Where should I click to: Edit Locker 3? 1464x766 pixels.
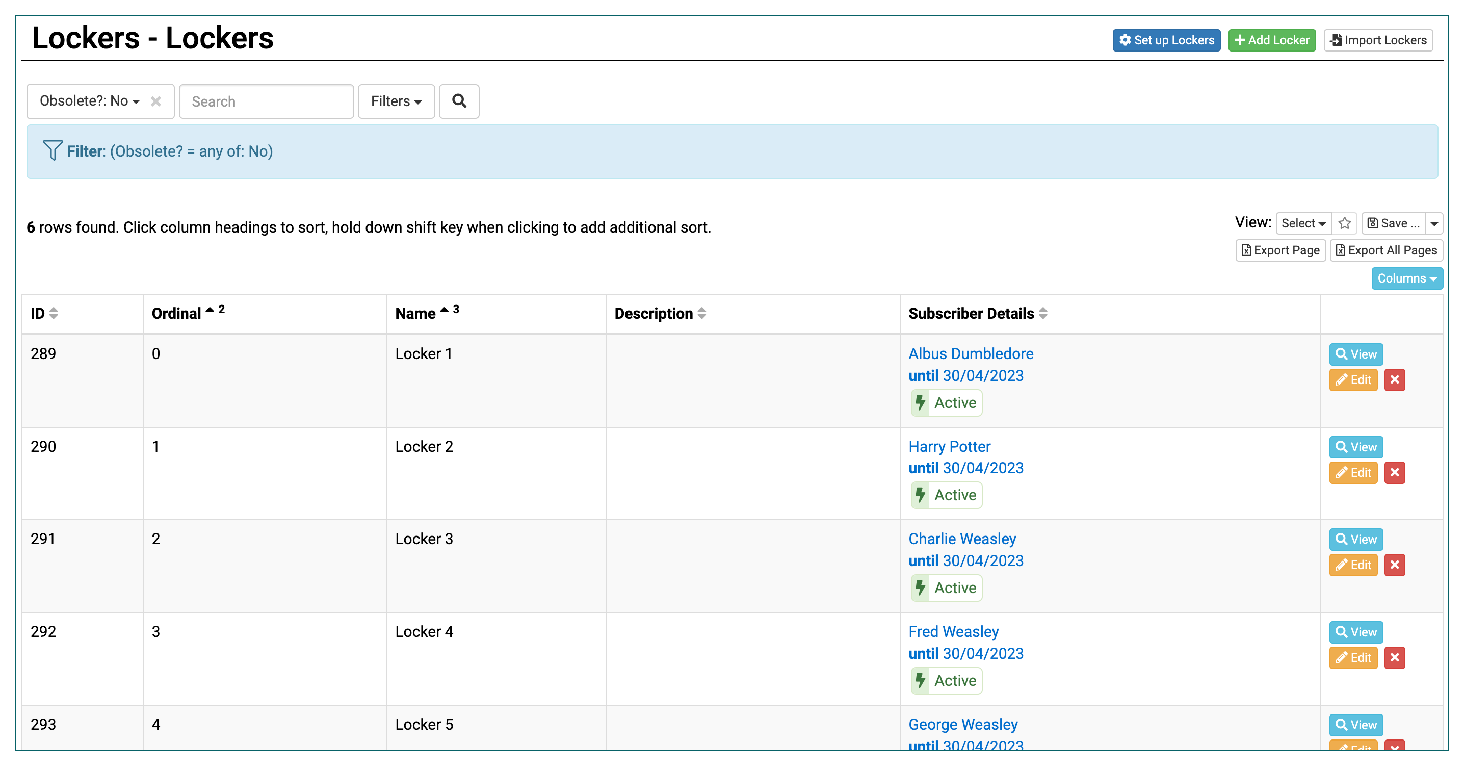click(x=1353, y=565)
